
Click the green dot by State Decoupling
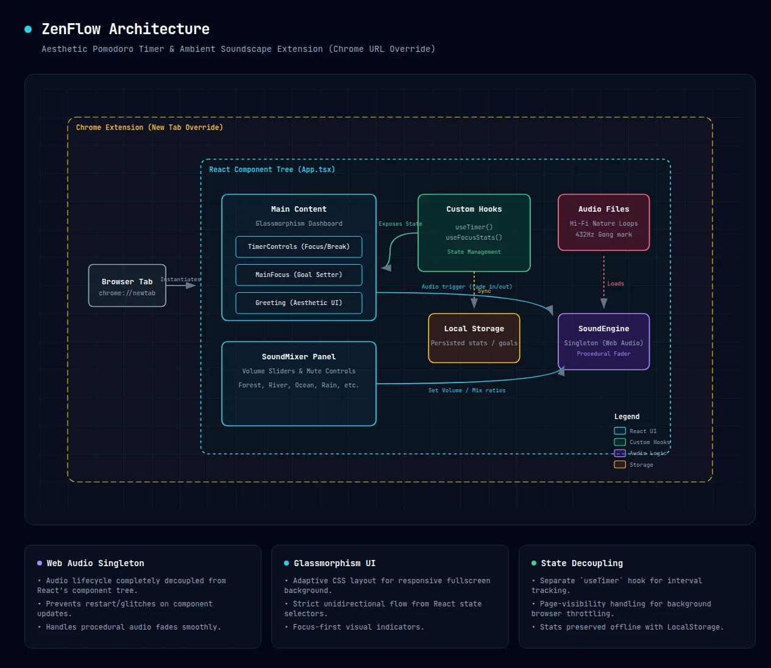click(534, 564)
